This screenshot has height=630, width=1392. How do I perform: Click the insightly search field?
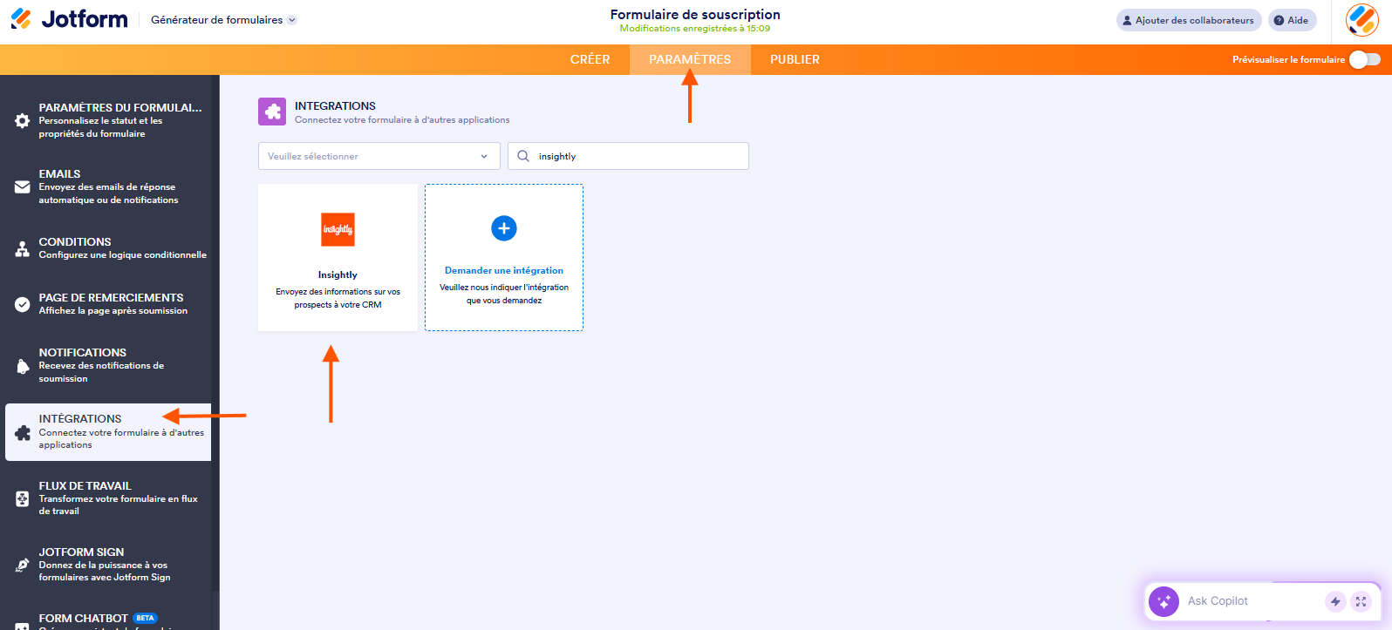[637, 156]
